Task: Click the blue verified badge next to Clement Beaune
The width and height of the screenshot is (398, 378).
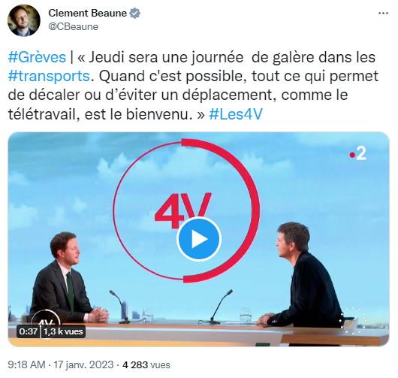Action: (x=134, y=14)
